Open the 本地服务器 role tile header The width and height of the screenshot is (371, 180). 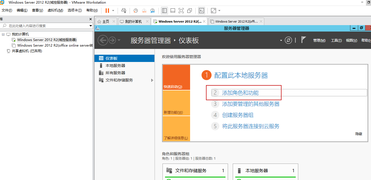pos(265,171)
